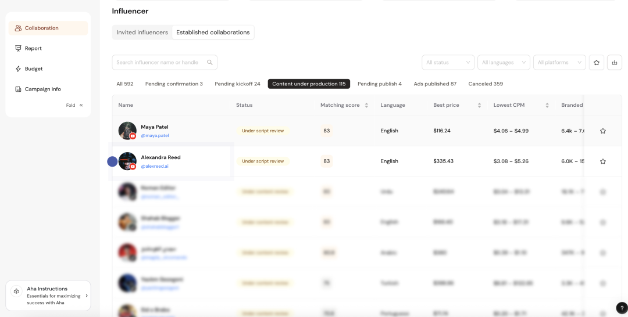Go to the Budget section

33,69
